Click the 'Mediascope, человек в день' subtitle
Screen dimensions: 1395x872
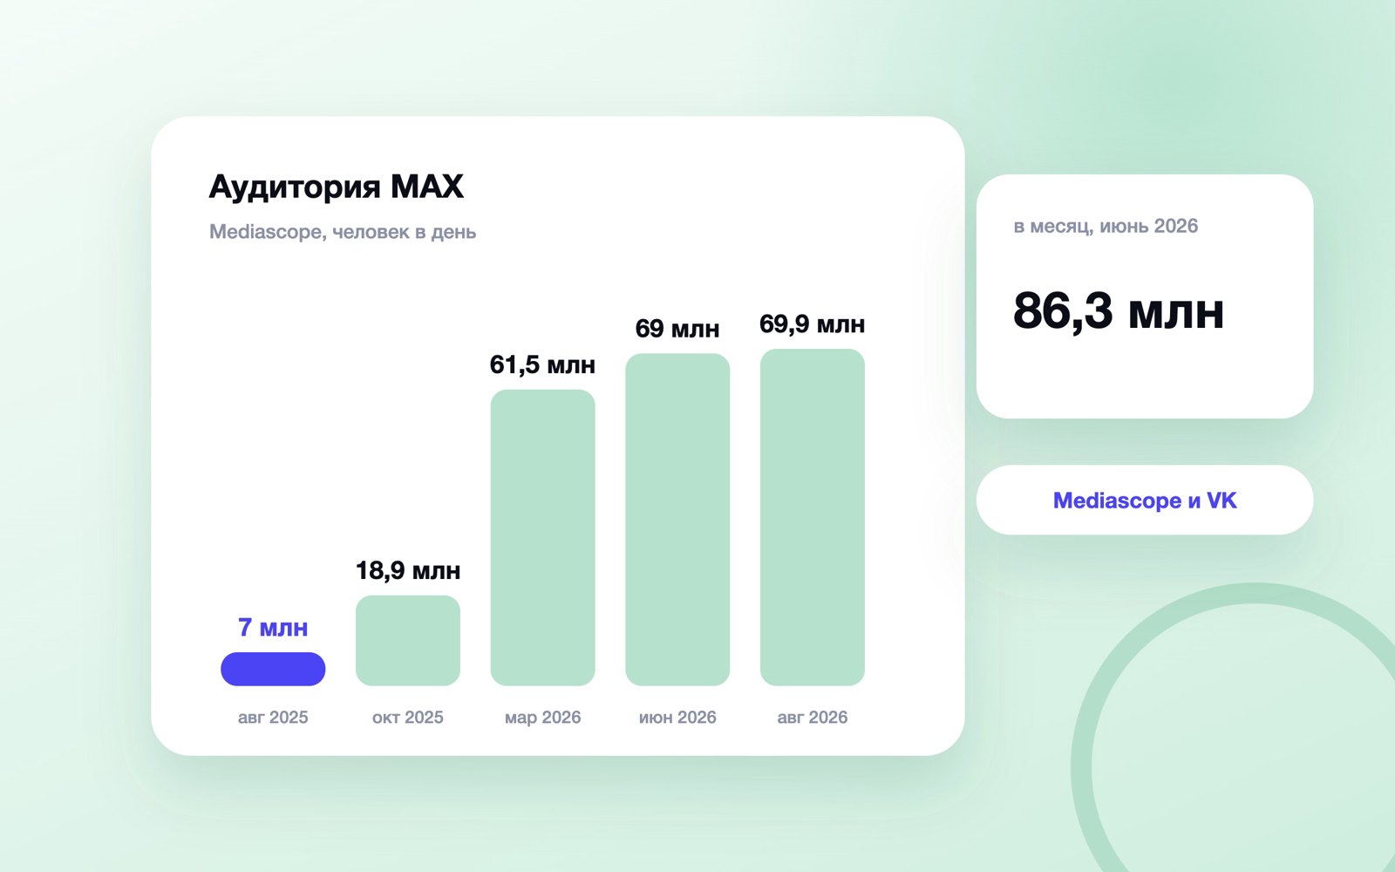tap(343, 232)
